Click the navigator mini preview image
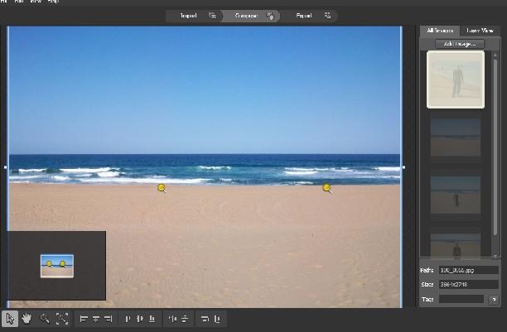This screenshot has height=332, width=507. [x=57, y=266]
